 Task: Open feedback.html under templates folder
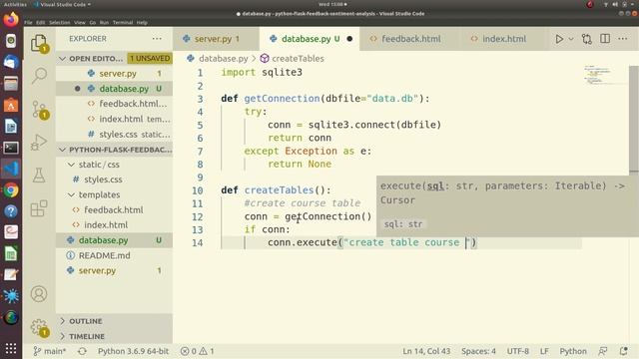pos(113,209)
